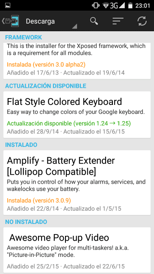Open the Flat Style Colored Keyboard module

77,115
